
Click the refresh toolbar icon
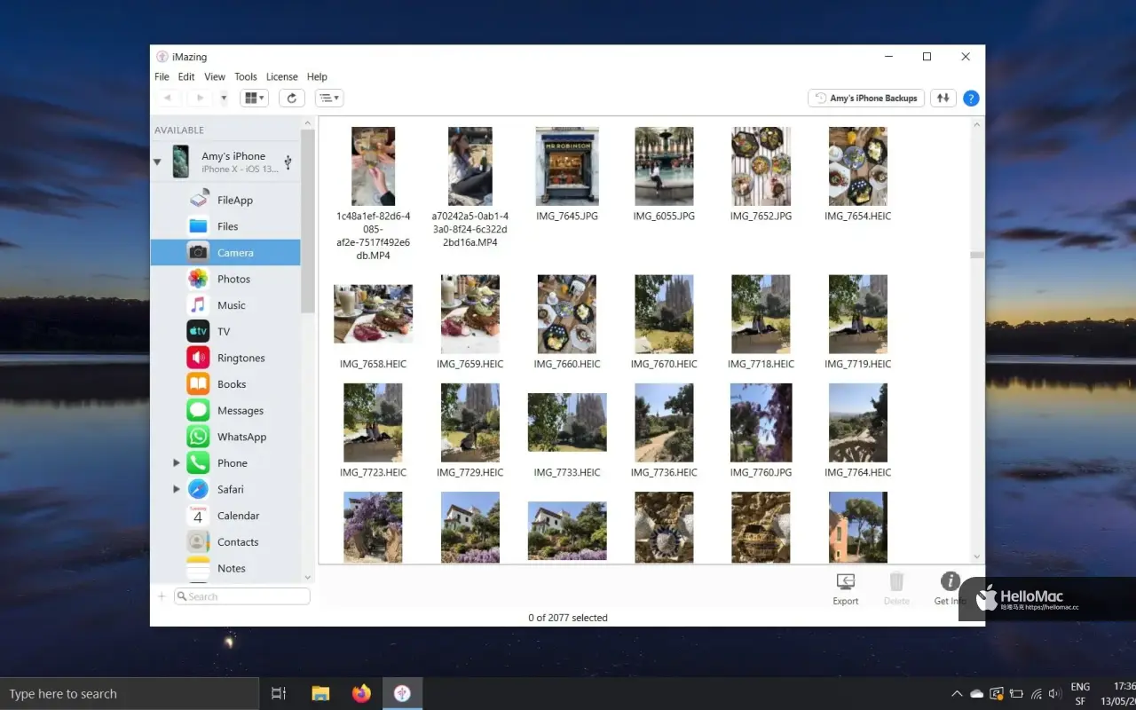pyautogui.click(x=292, y=98)
